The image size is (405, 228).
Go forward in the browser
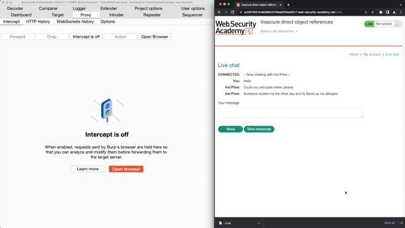pyautogui.click(x=226, y=12)
